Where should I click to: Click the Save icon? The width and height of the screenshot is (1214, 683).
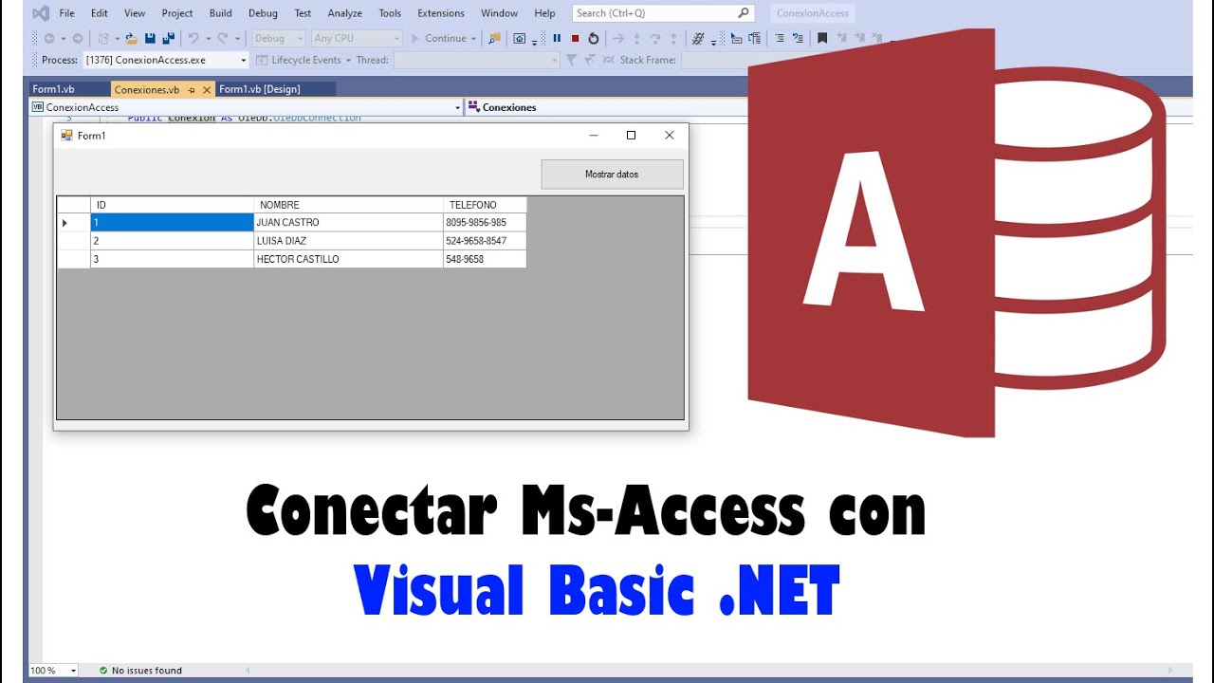click(x=150, y=38)
